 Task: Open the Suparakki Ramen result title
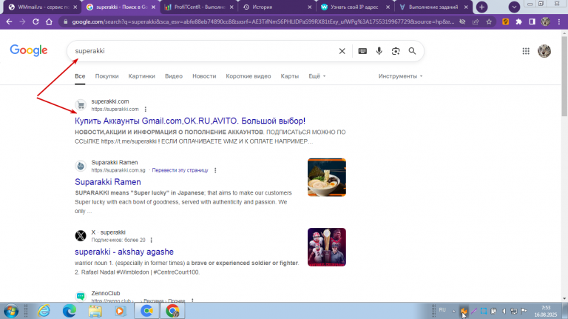(108, 182)
